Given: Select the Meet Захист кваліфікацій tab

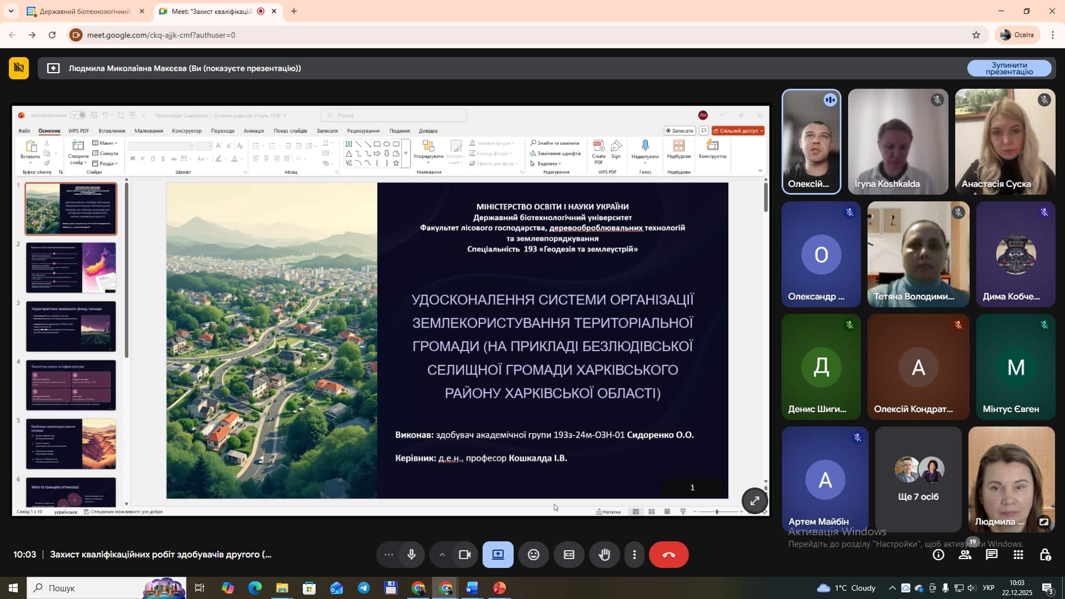Looking at the screenshot, I should tap(211, 11).
